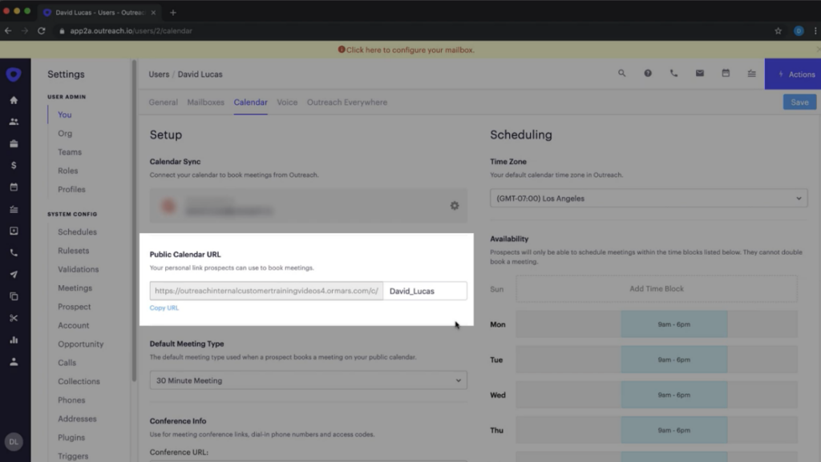This screenshot has width=821, height=462.
Task: Open Profiles settings
Action: point(71,189)
